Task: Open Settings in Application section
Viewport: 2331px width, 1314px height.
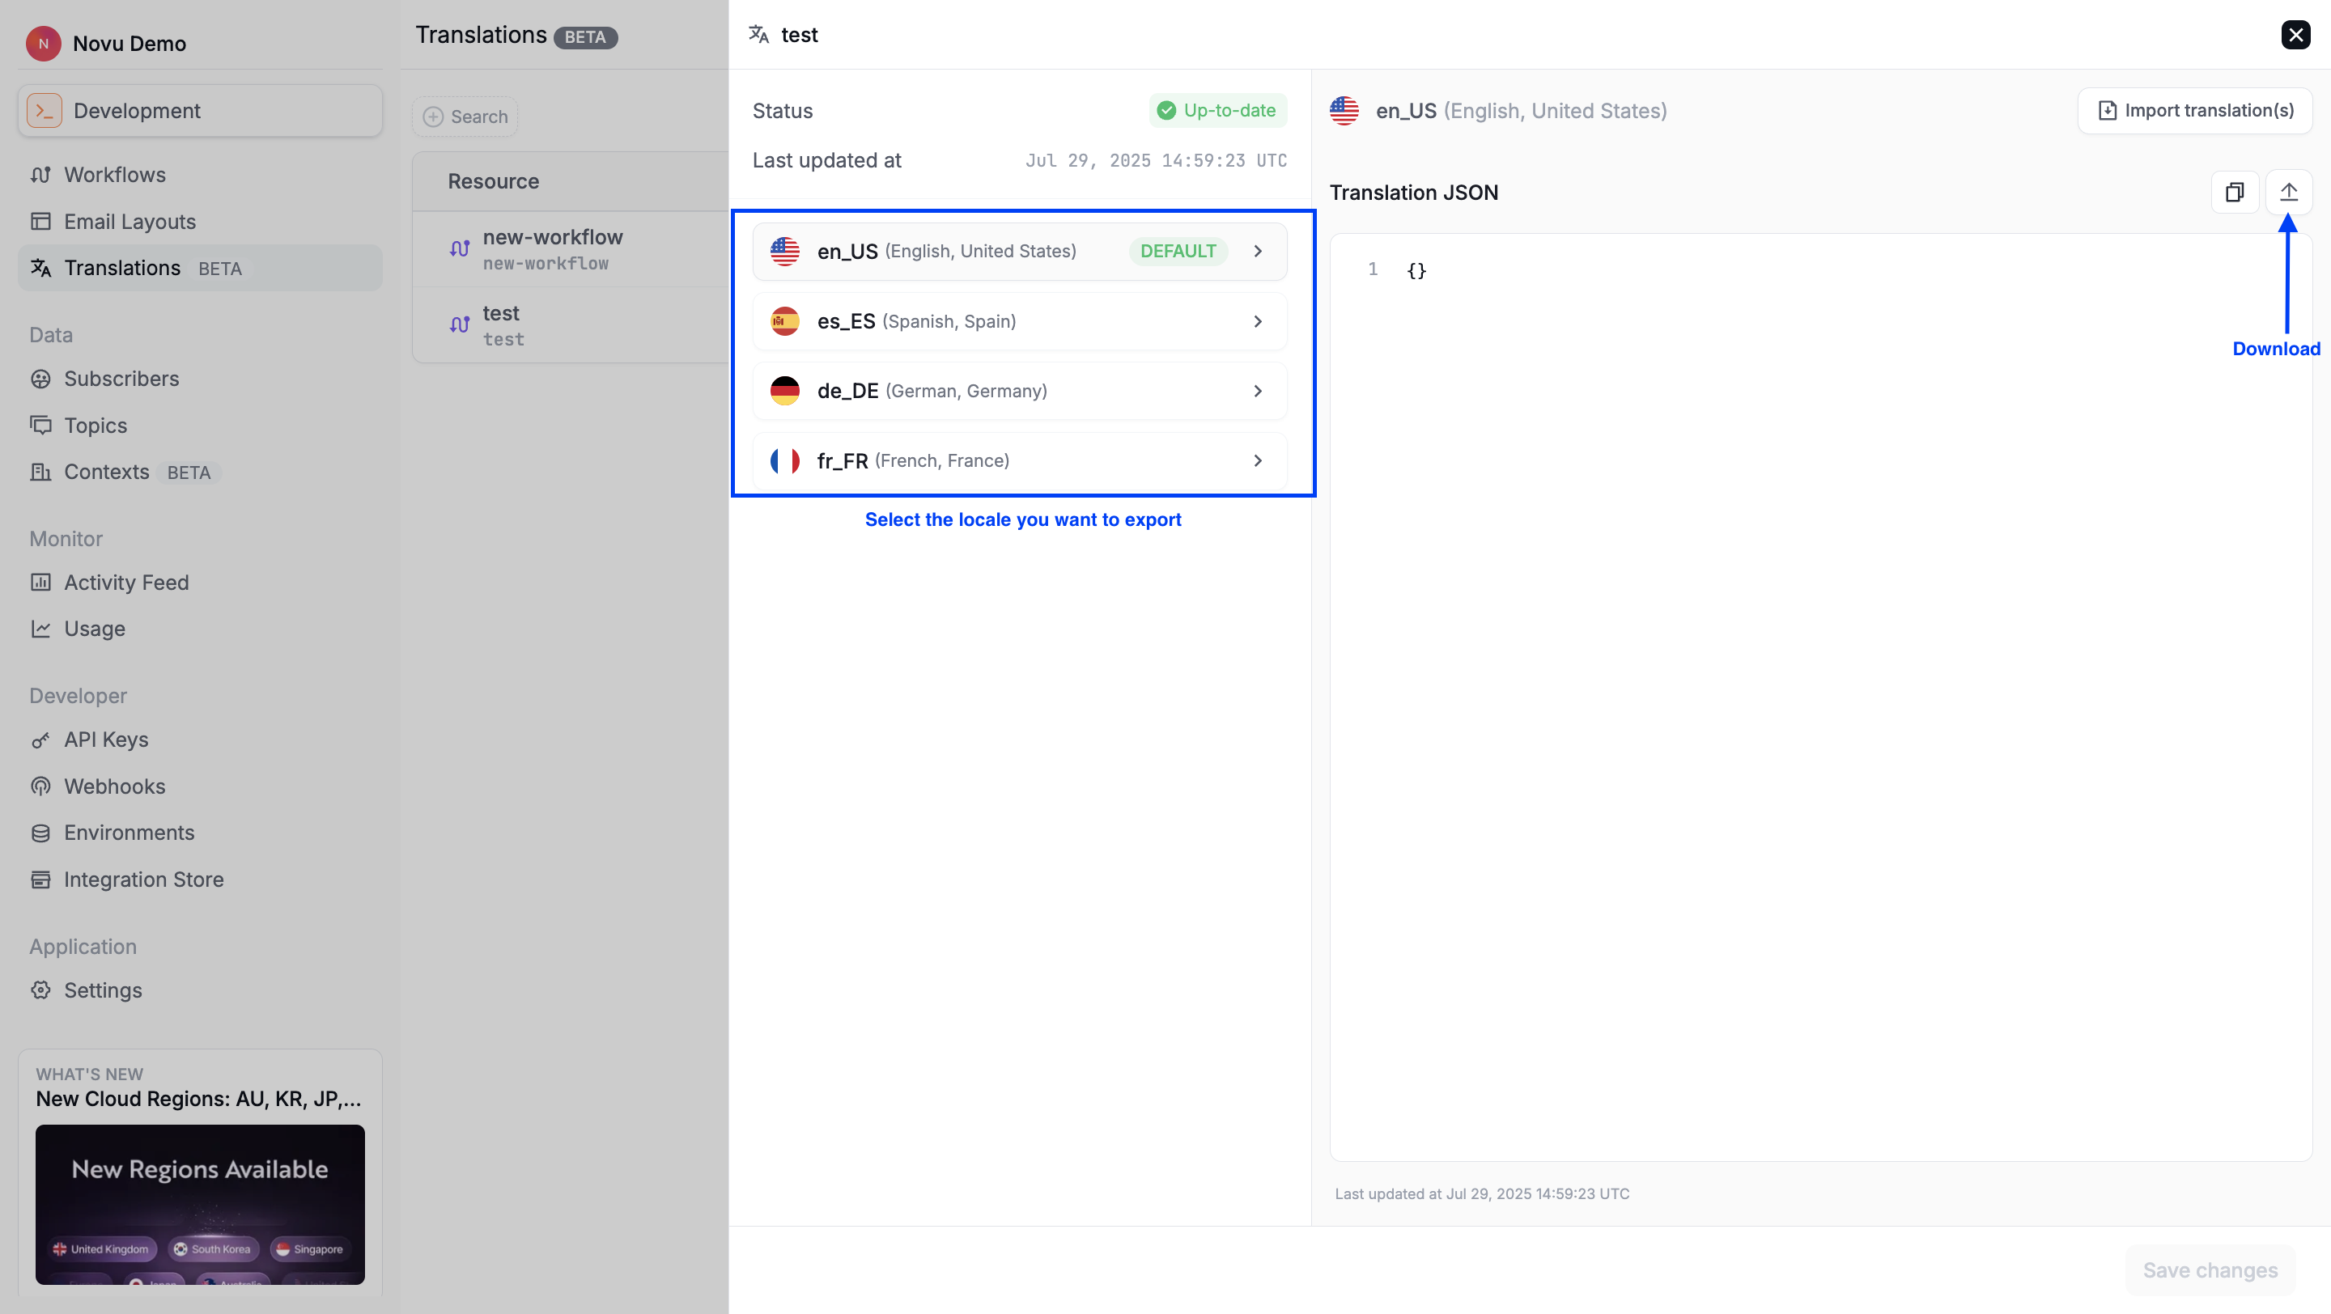Action: coord(102,990)
